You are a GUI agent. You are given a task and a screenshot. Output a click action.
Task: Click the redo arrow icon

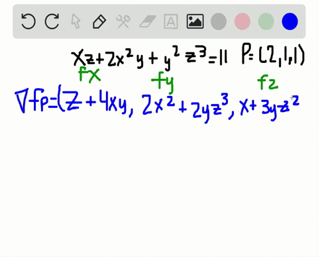[x=52, y=21]
